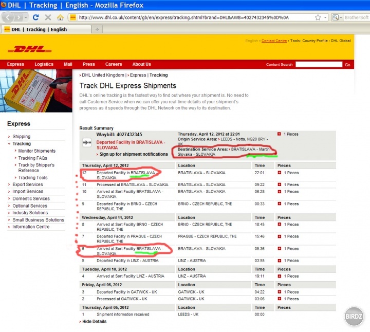Open the search engine selector dropdown
Viewport: 370px width, 332px height.
(x=337, y=17)
